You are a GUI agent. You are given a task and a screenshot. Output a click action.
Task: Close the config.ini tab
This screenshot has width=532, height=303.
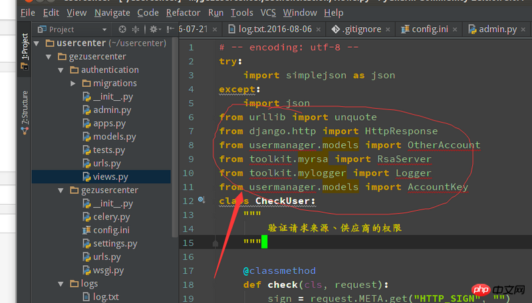click(x=455, y=30)
